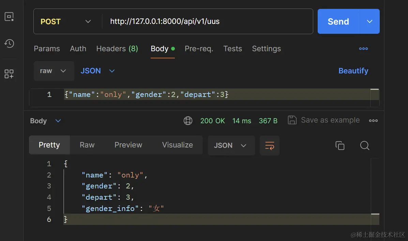Switch to the Params tab
408x241 pixels.
pos(47,49)
